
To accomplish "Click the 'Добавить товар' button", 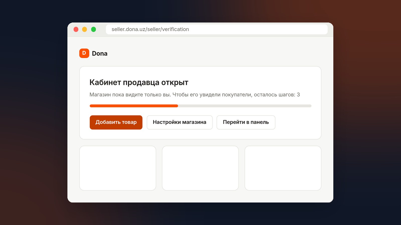I will coord(116,122).
